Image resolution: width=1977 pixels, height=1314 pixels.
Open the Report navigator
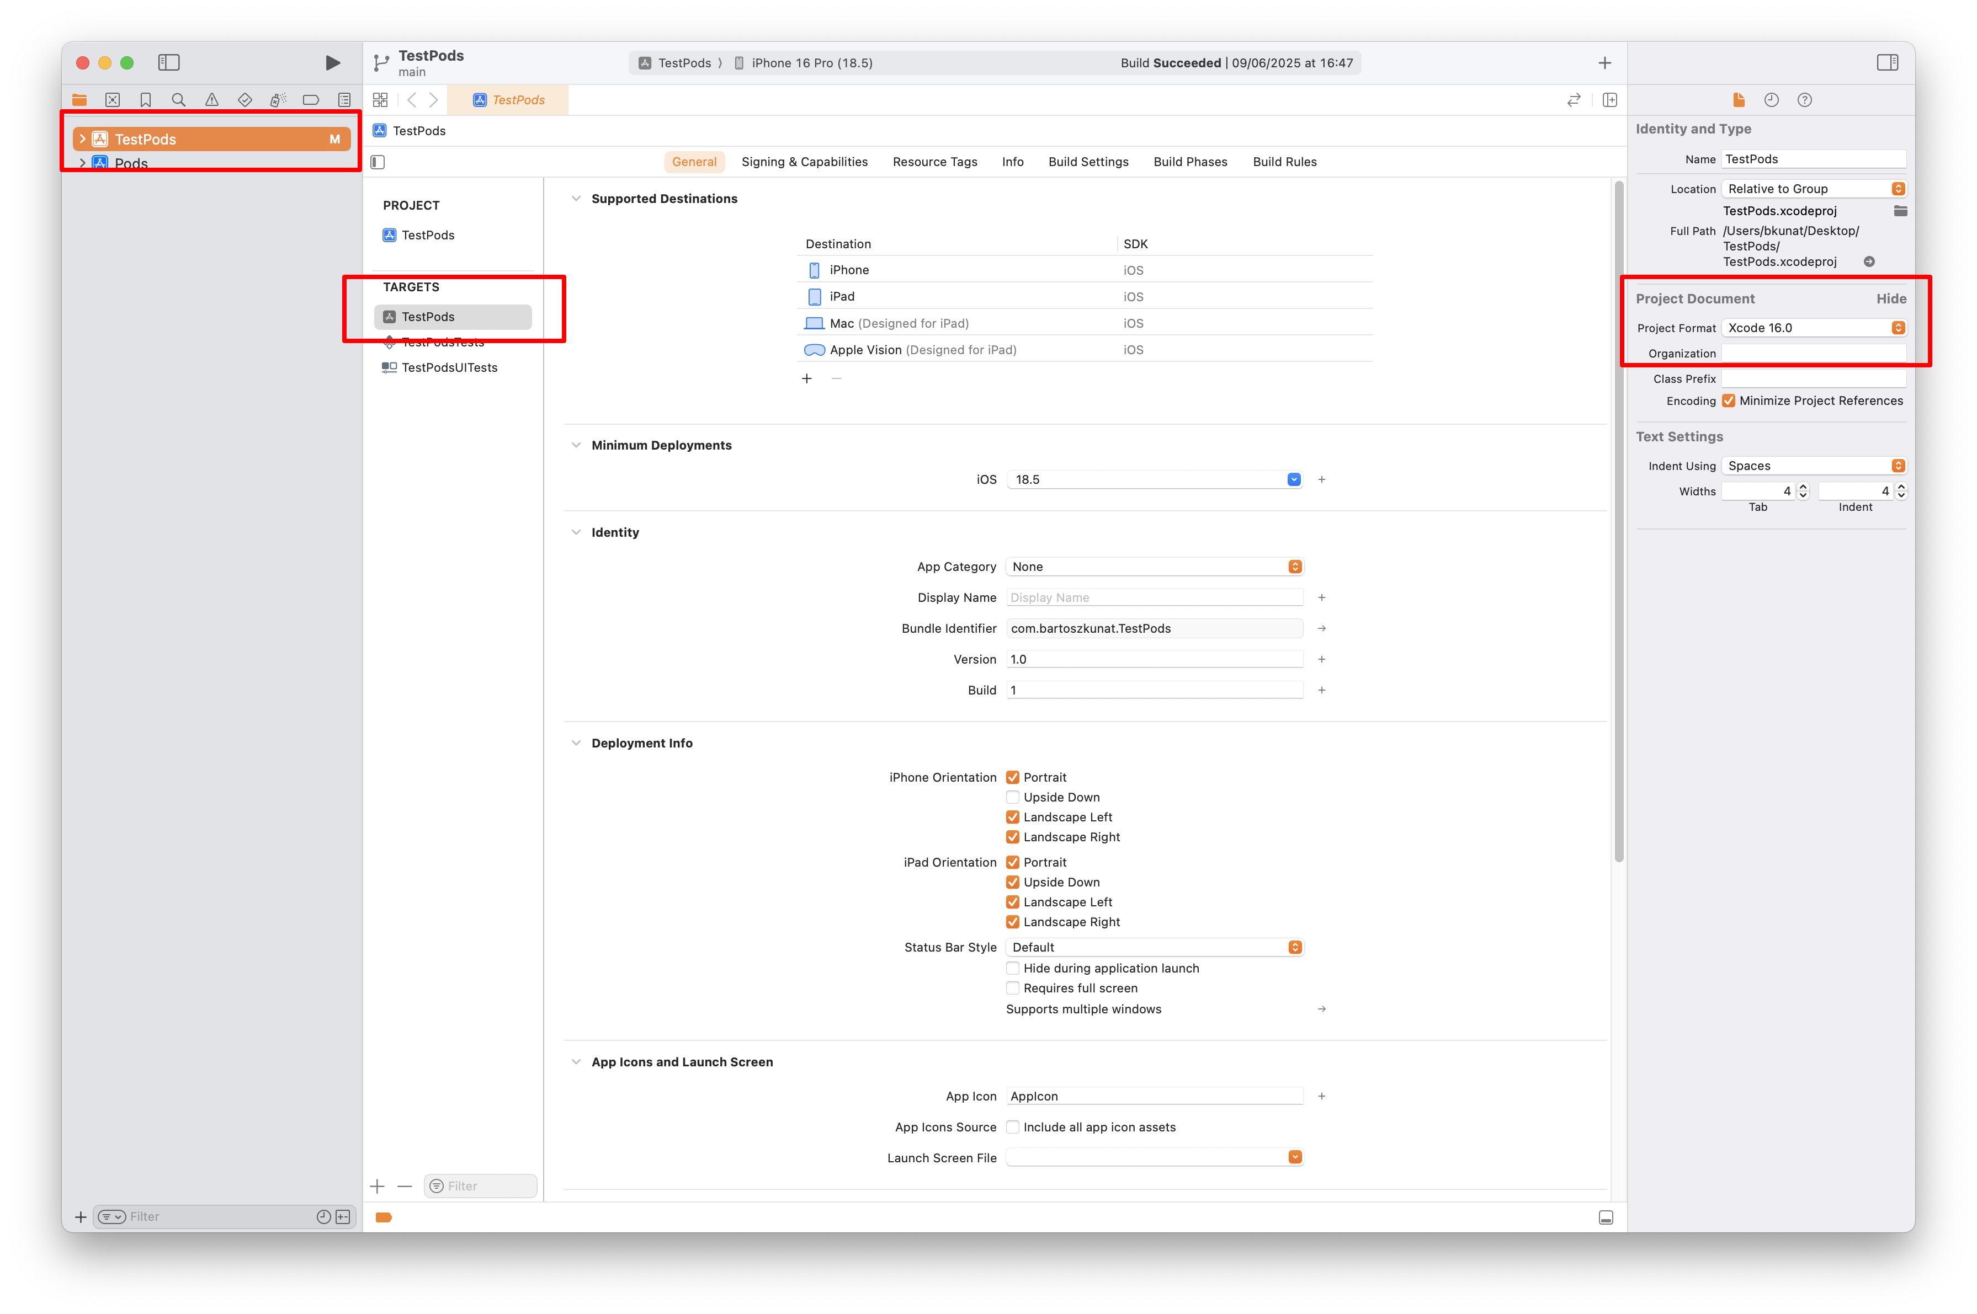(344, 100)
